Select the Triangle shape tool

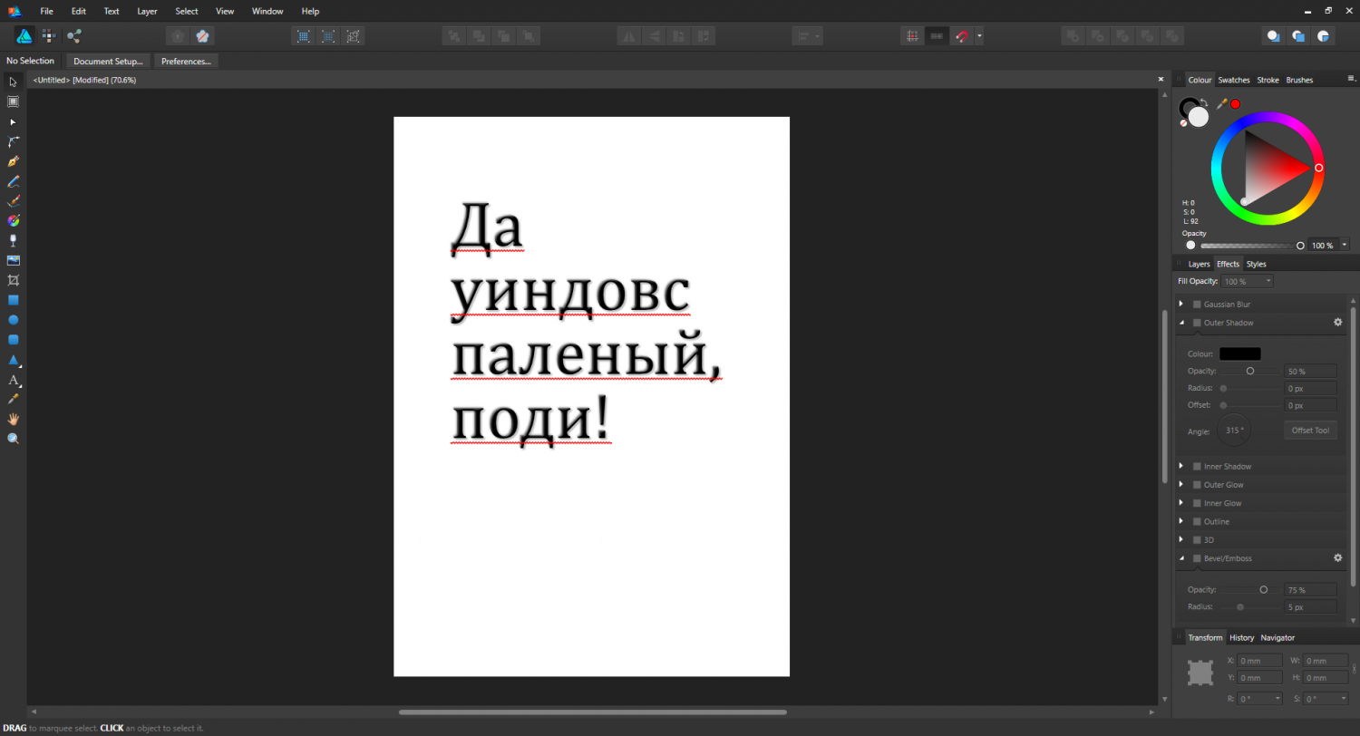coord(13,360)
